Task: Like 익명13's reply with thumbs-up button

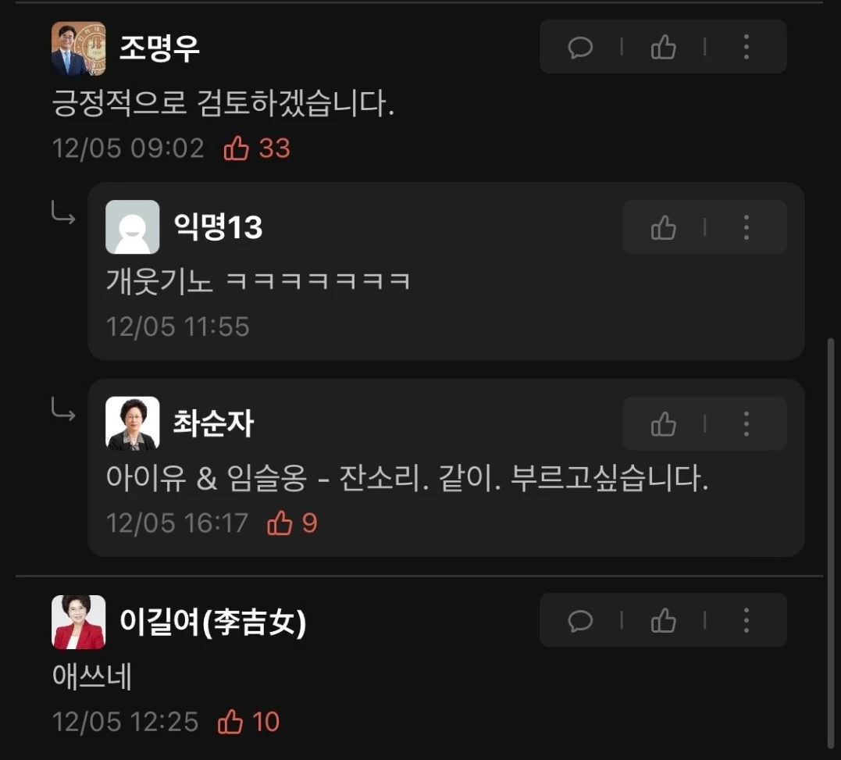Action: 664,227
